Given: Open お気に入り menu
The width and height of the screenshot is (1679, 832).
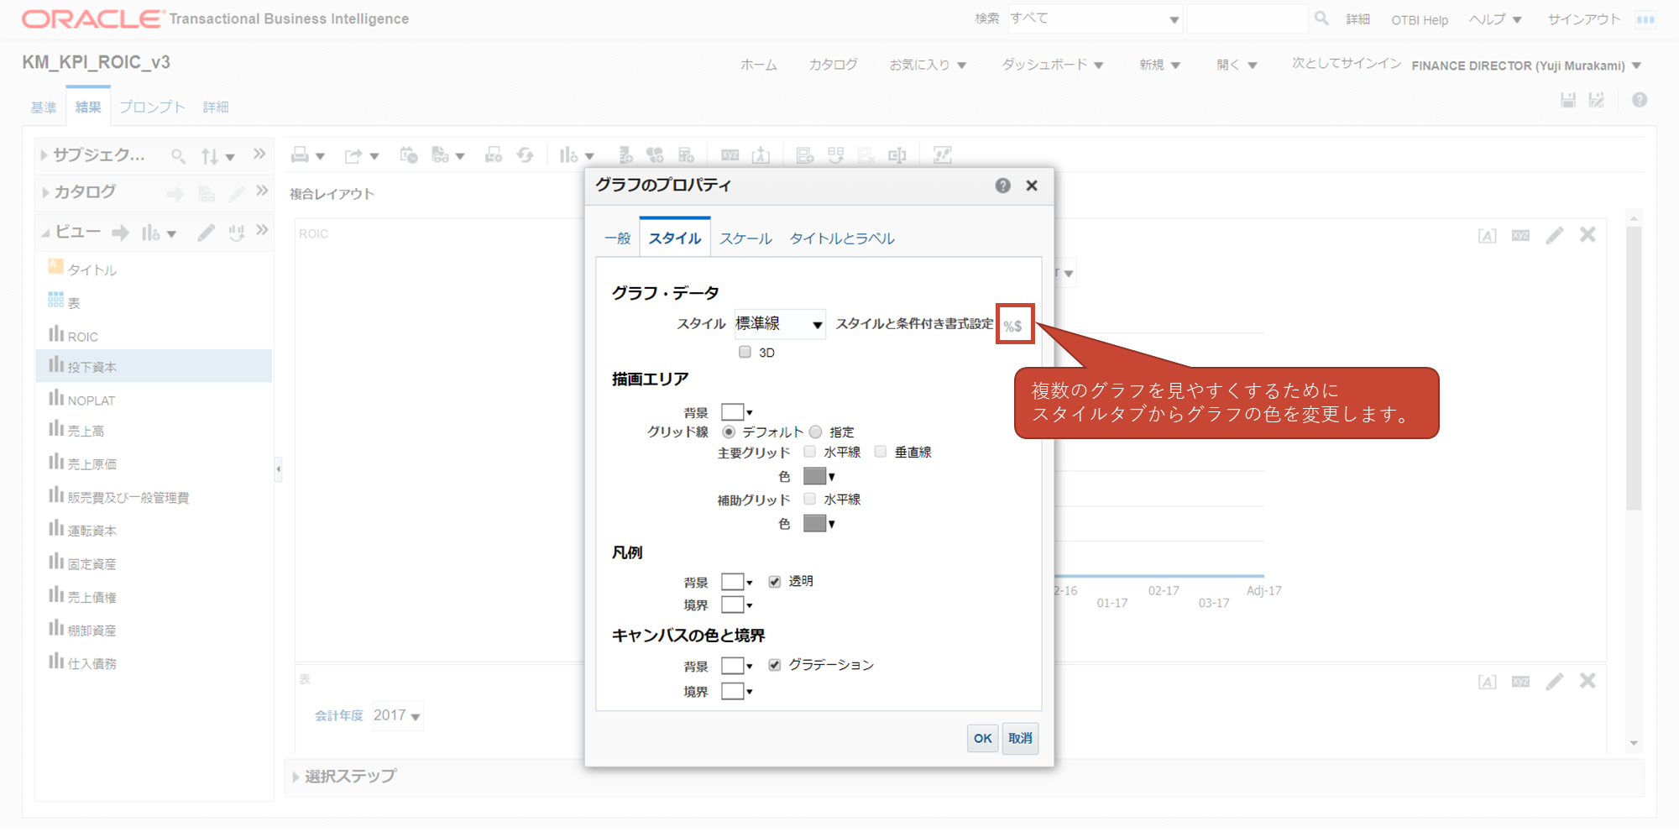Looking at the screenshot, I should 928,65.
